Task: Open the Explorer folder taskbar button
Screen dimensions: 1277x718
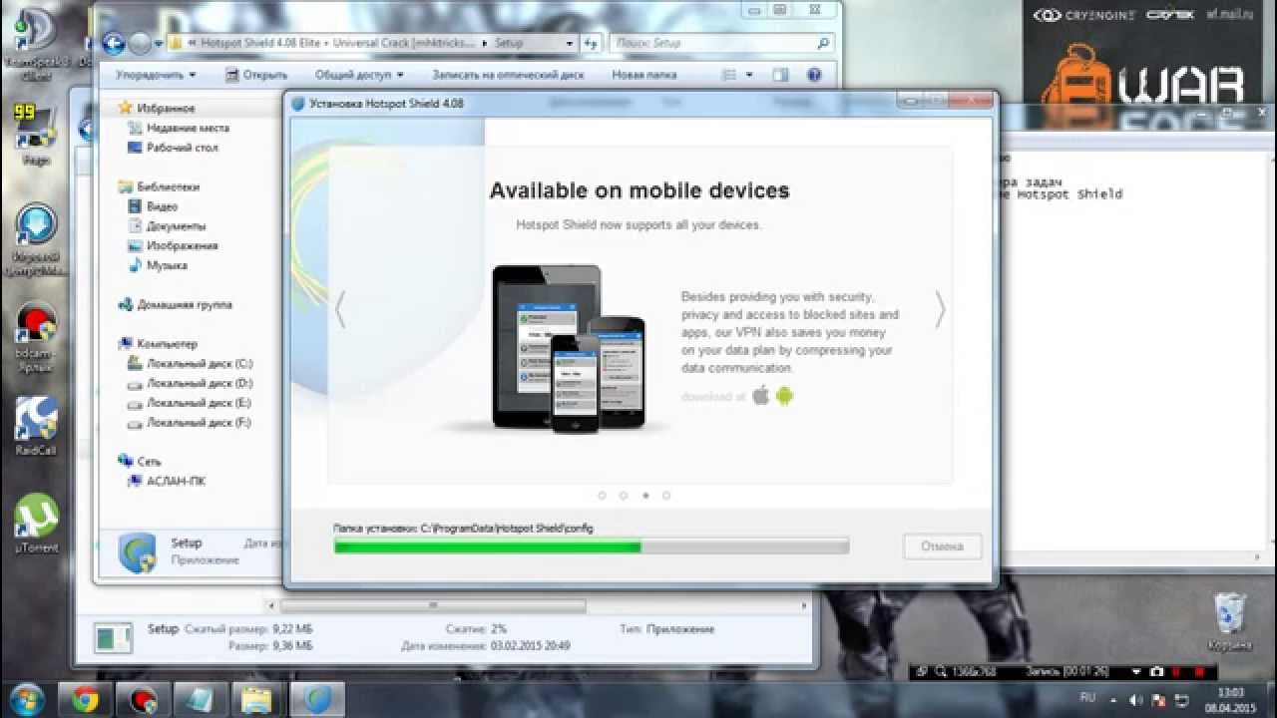Action: pyautogui.click(x=258, y=700)
